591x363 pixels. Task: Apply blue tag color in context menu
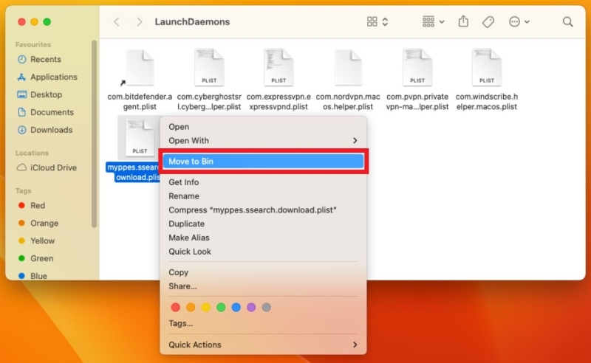[x=236, y=307]
